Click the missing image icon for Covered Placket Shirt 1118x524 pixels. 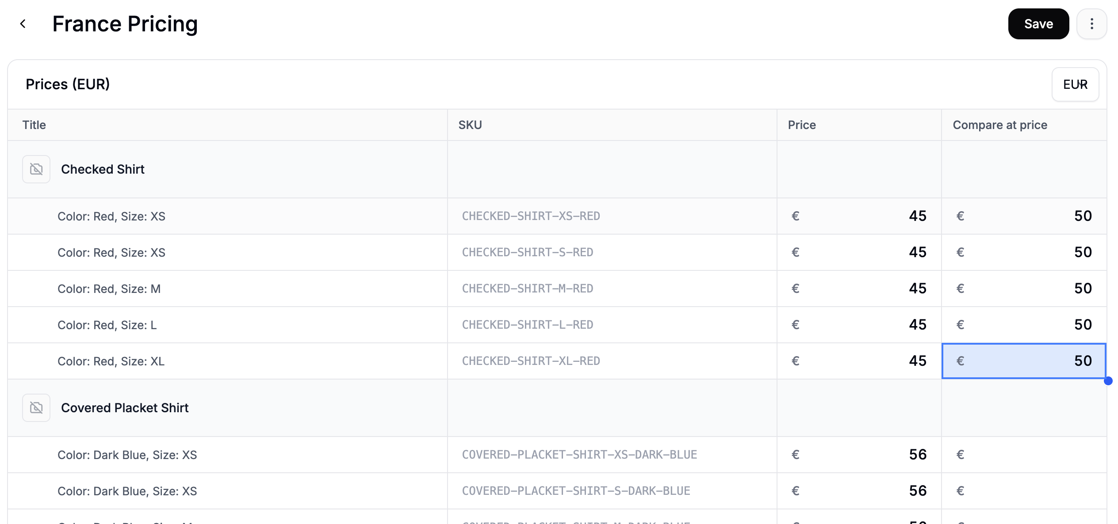[36, 407]
